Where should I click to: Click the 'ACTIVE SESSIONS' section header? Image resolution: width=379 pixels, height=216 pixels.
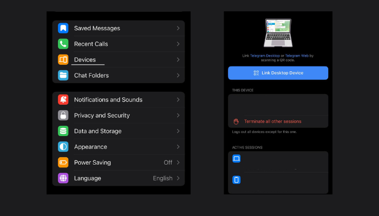tap(247, 147)
